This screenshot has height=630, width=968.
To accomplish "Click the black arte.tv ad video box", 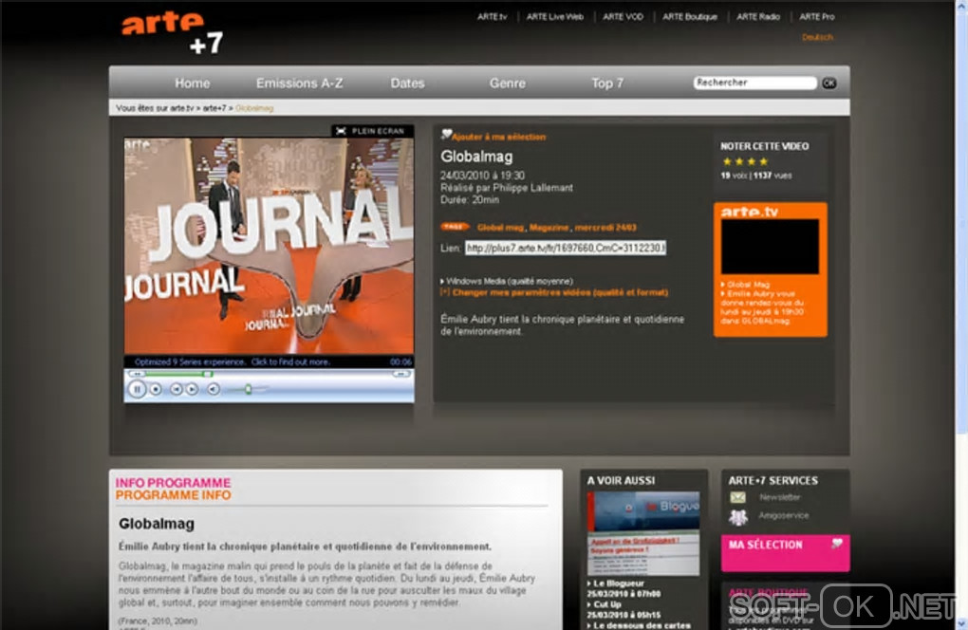I will coord(770,246).
